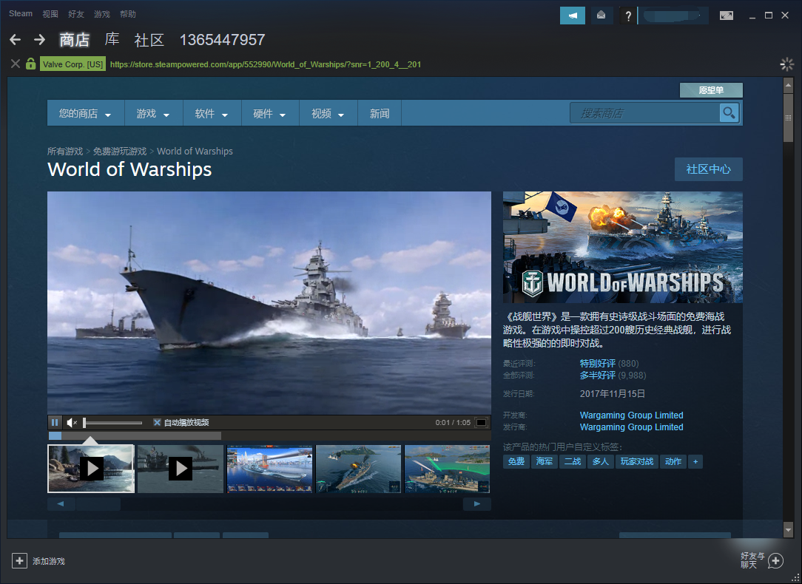Expand the 游戏 store dropdown
The width and height of the screenshot is (802, 584).
click(x=153, y=113)
